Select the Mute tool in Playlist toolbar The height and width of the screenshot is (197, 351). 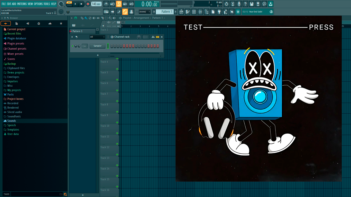pos(94,18)
